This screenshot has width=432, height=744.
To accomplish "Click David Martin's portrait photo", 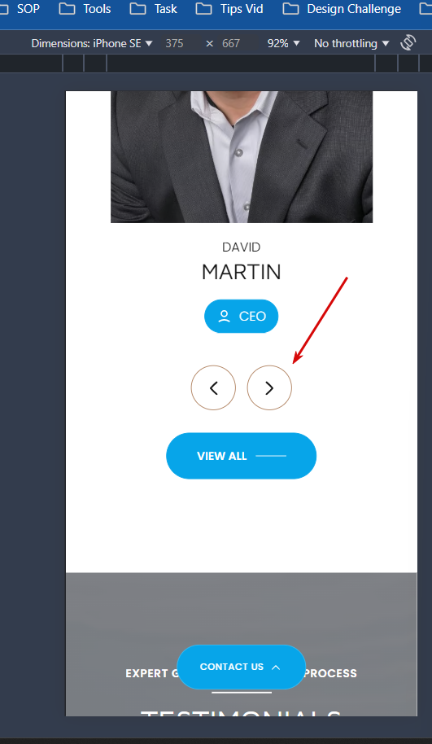I will [x=242, y=156].
